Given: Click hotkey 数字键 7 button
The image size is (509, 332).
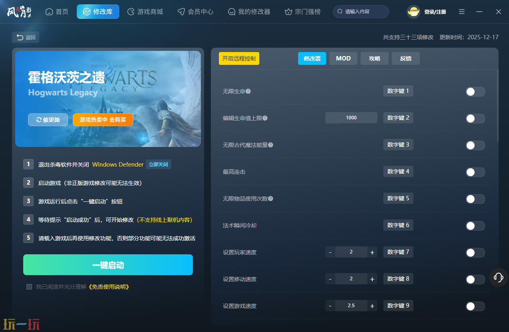Looking at the screenshot, I should pyautogui.click(x=398, y=252).
